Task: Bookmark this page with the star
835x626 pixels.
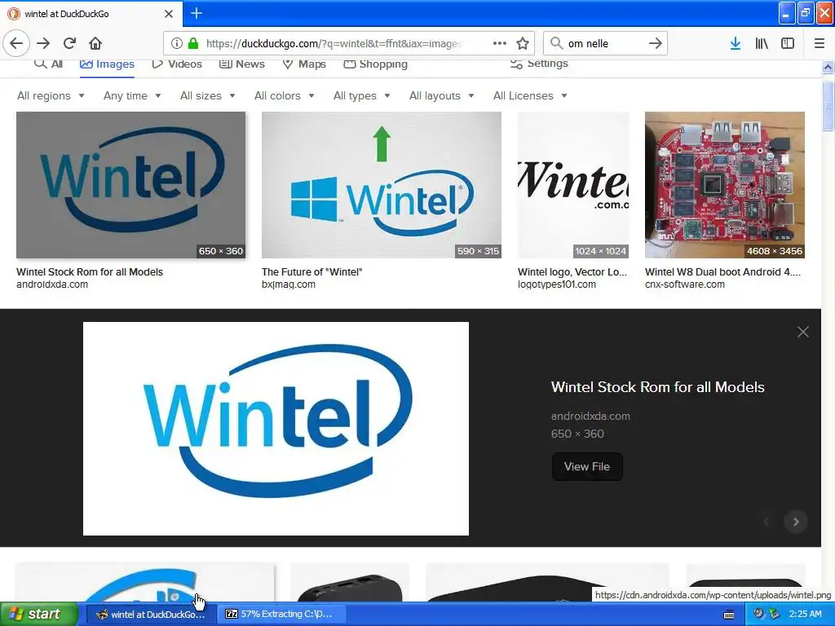Action: (523, 43)
